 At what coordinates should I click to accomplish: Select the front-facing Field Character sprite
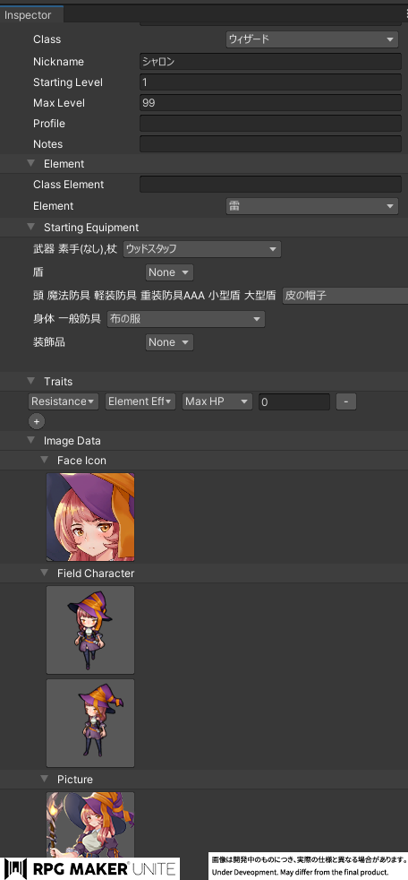tap(90, 630)
